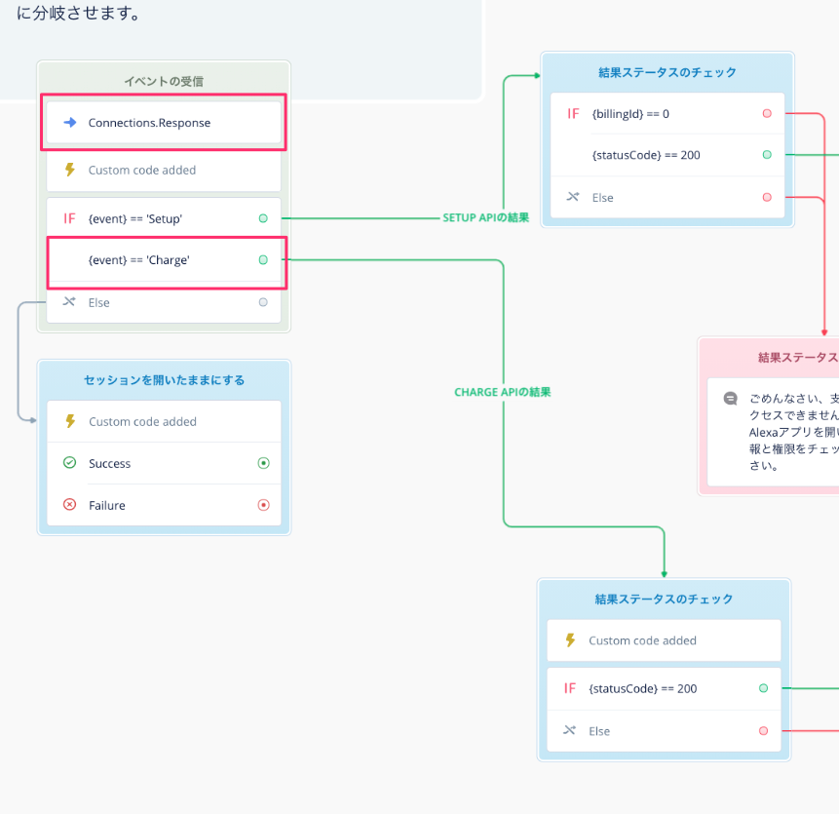The image size is (839, 814).
Task: Click the blue arrow icon beside Connections.Response
Action: pyautogui.click(x=69, y=123)
